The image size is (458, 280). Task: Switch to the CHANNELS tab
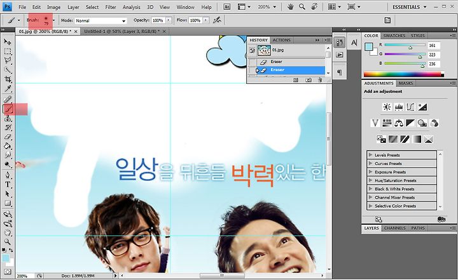pos(394,228)
